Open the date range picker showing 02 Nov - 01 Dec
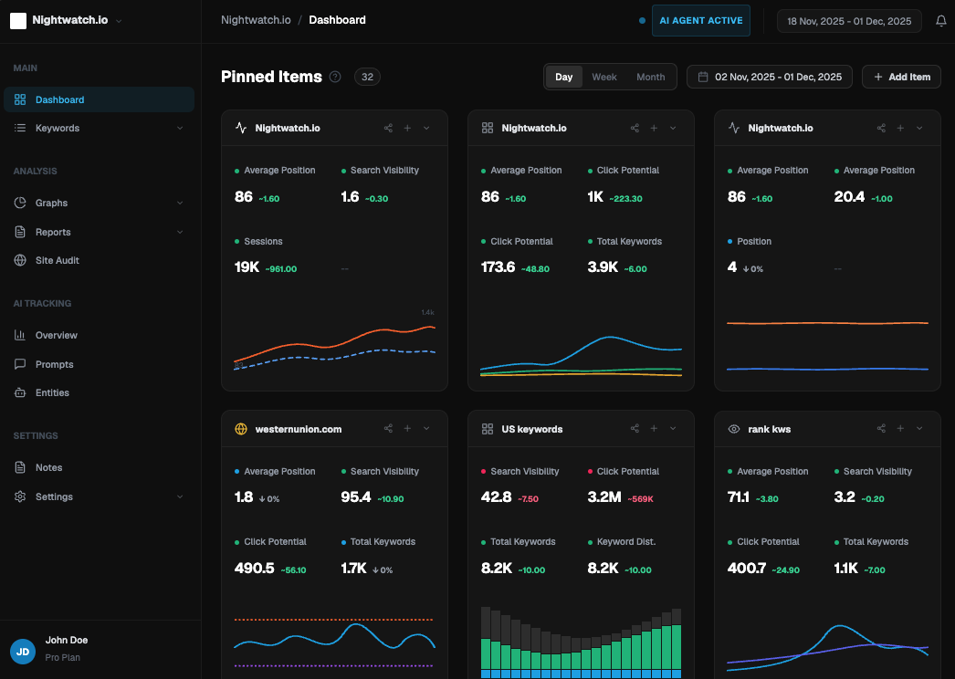Screen dimensions: 955x679 point(769,77)
